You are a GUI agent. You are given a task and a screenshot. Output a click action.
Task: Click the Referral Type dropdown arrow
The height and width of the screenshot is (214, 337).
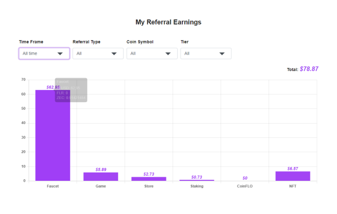click(x=114, y=54)
